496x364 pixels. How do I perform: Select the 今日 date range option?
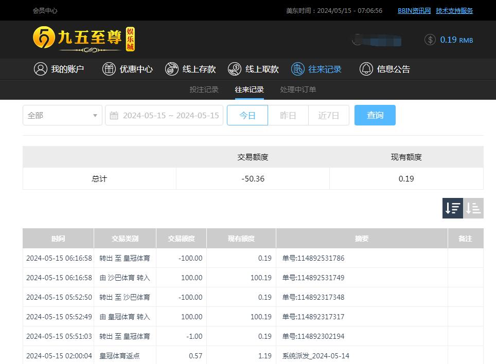click(x=247, y=115)
